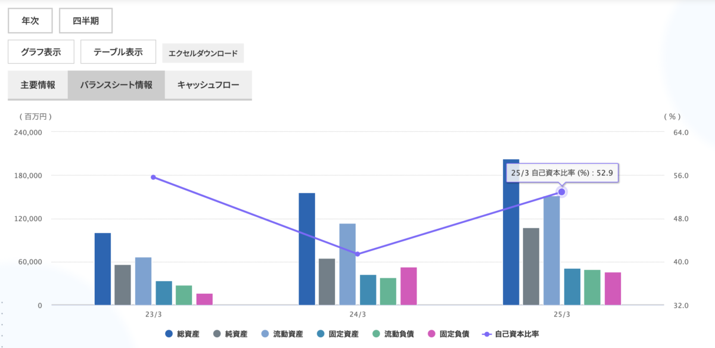Click the 56.0 right axis value

[681, 176]
